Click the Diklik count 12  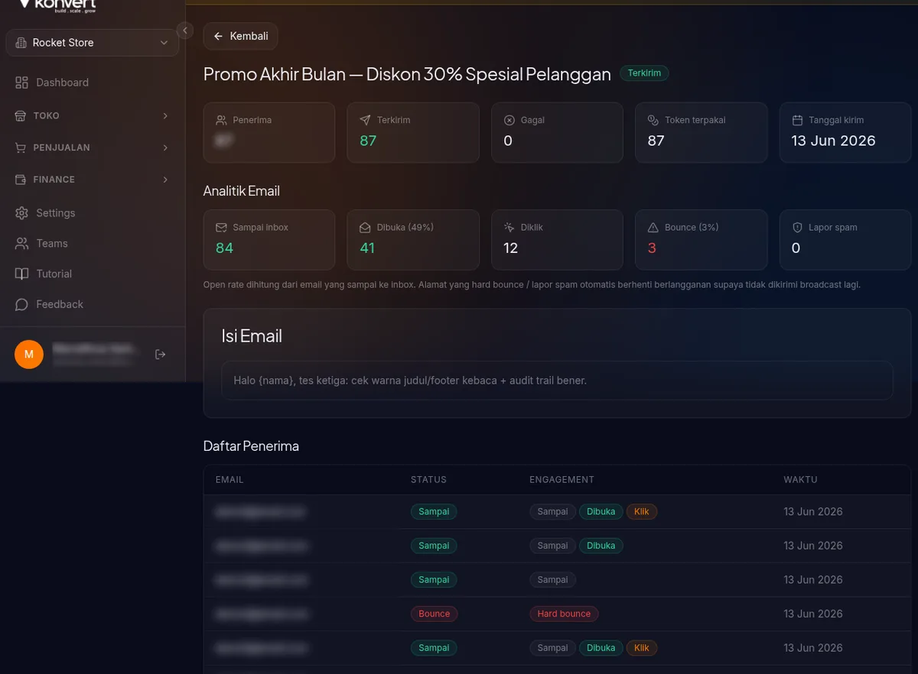coord(511,248)
